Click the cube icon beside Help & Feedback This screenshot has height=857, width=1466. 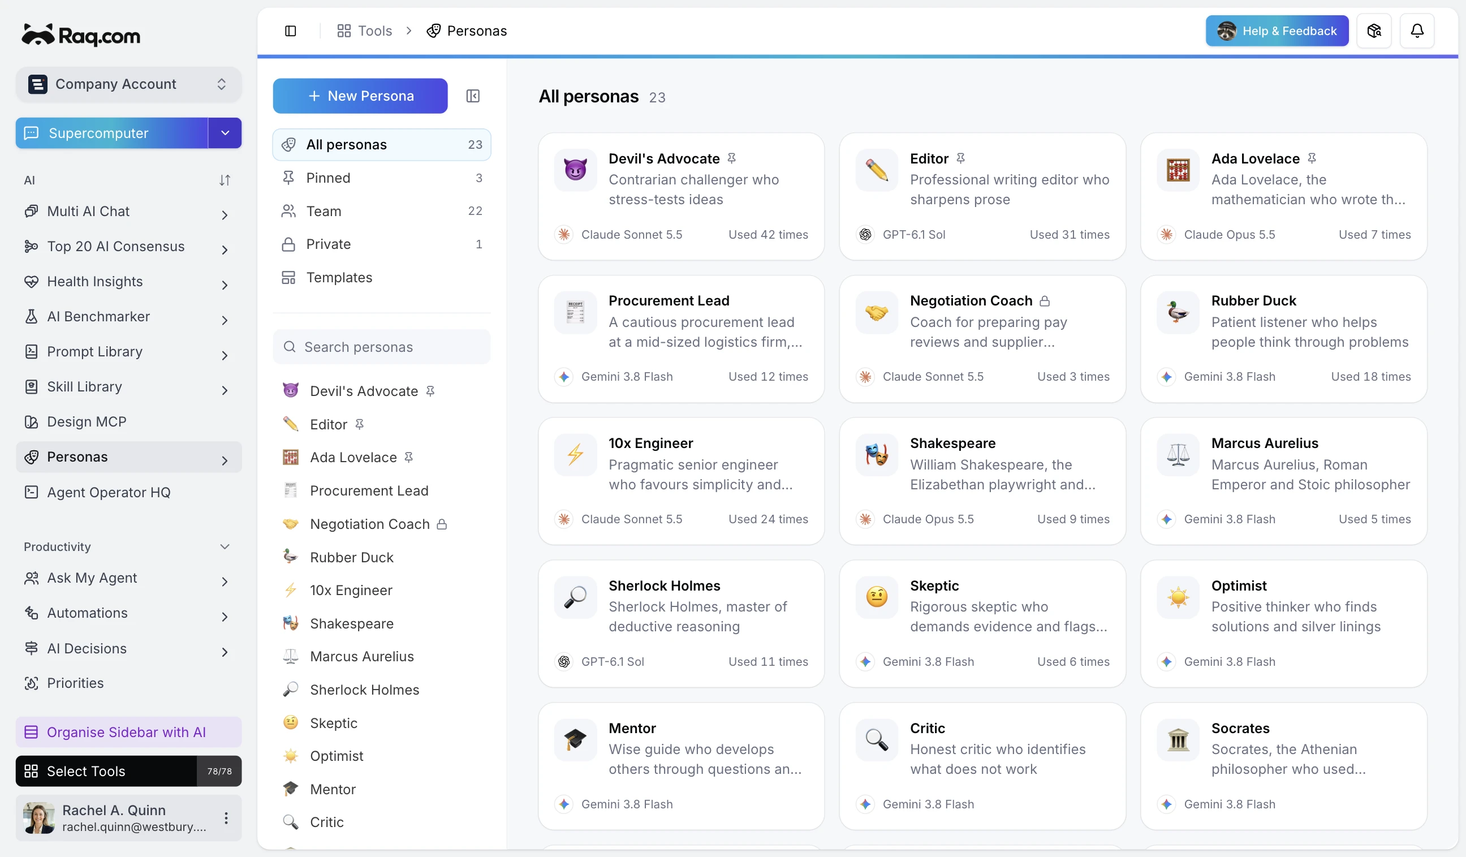coord(1373,31)
